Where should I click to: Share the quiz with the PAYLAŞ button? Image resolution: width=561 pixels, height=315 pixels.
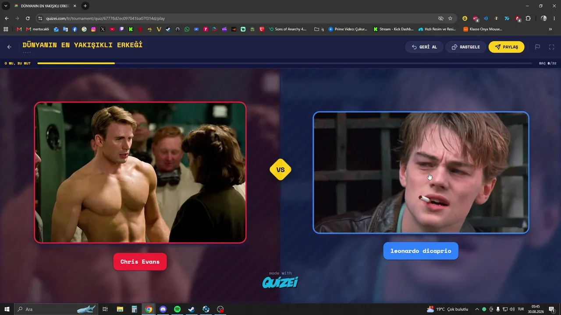coord(506,47)
